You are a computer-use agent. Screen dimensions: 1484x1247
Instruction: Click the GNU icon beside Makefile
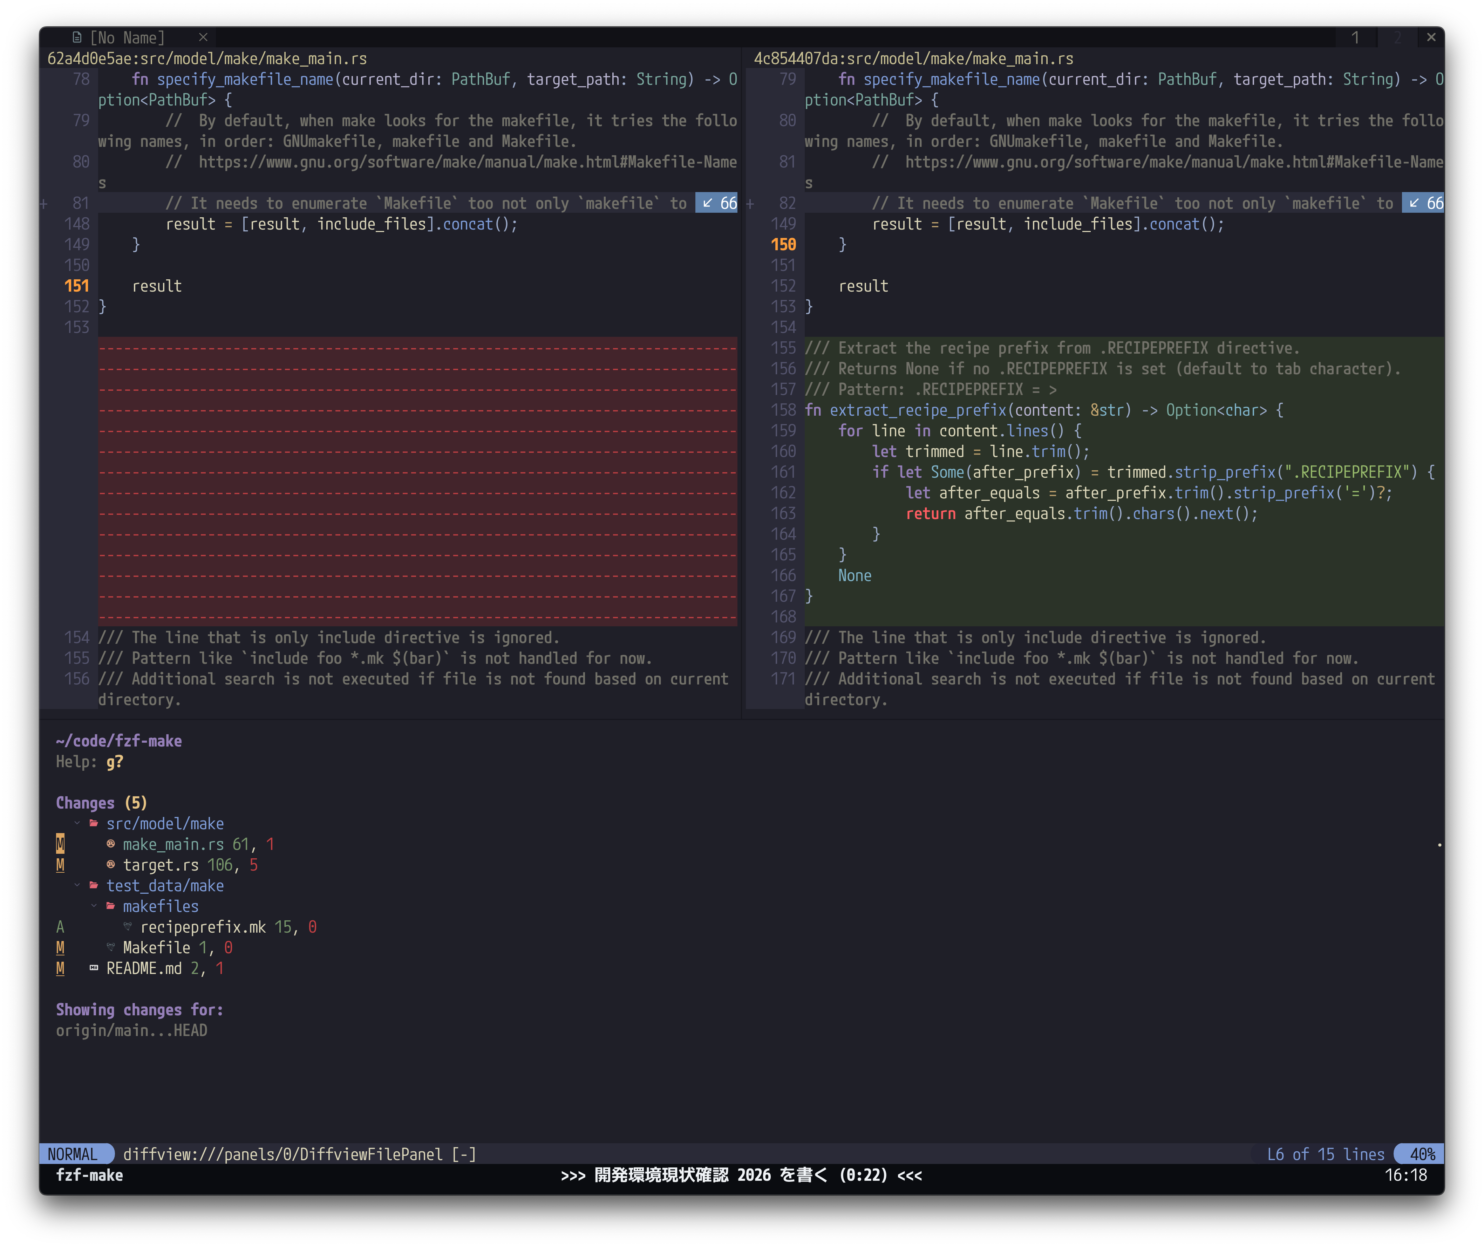pyautogui.click(x=110, y=947)
